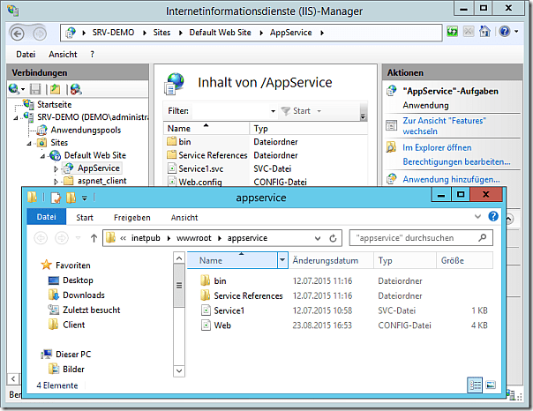Select Sites node in the tree
Viewport: 533px width, 411px height.
pos(59,143)
